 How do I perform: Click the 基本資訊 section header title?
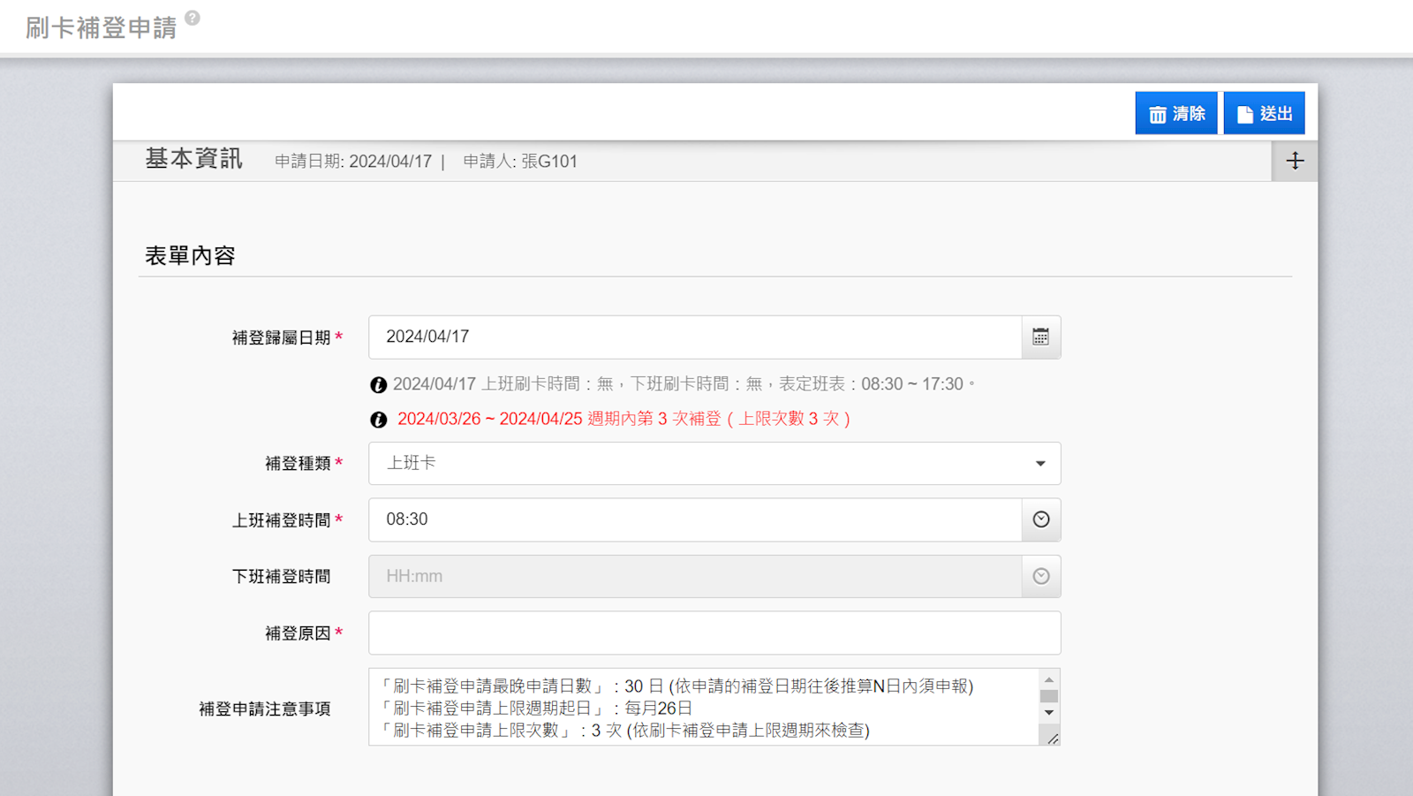pos(193,159)
